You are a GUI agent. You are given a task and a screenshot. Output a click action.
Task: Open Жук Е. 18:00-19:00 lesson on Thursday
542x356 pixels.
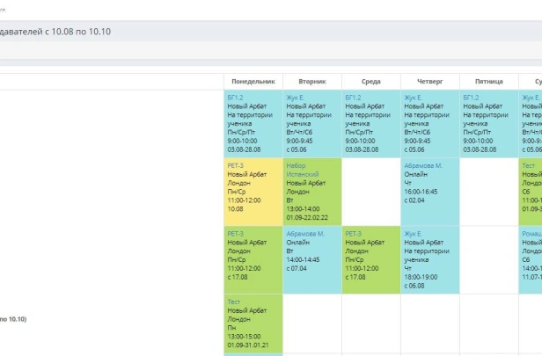(429, 258)
